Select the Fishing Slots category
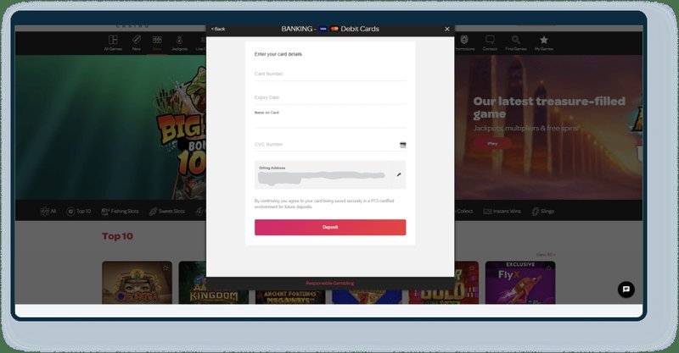This screenshot has width=679, height=353. pos(120,212)
